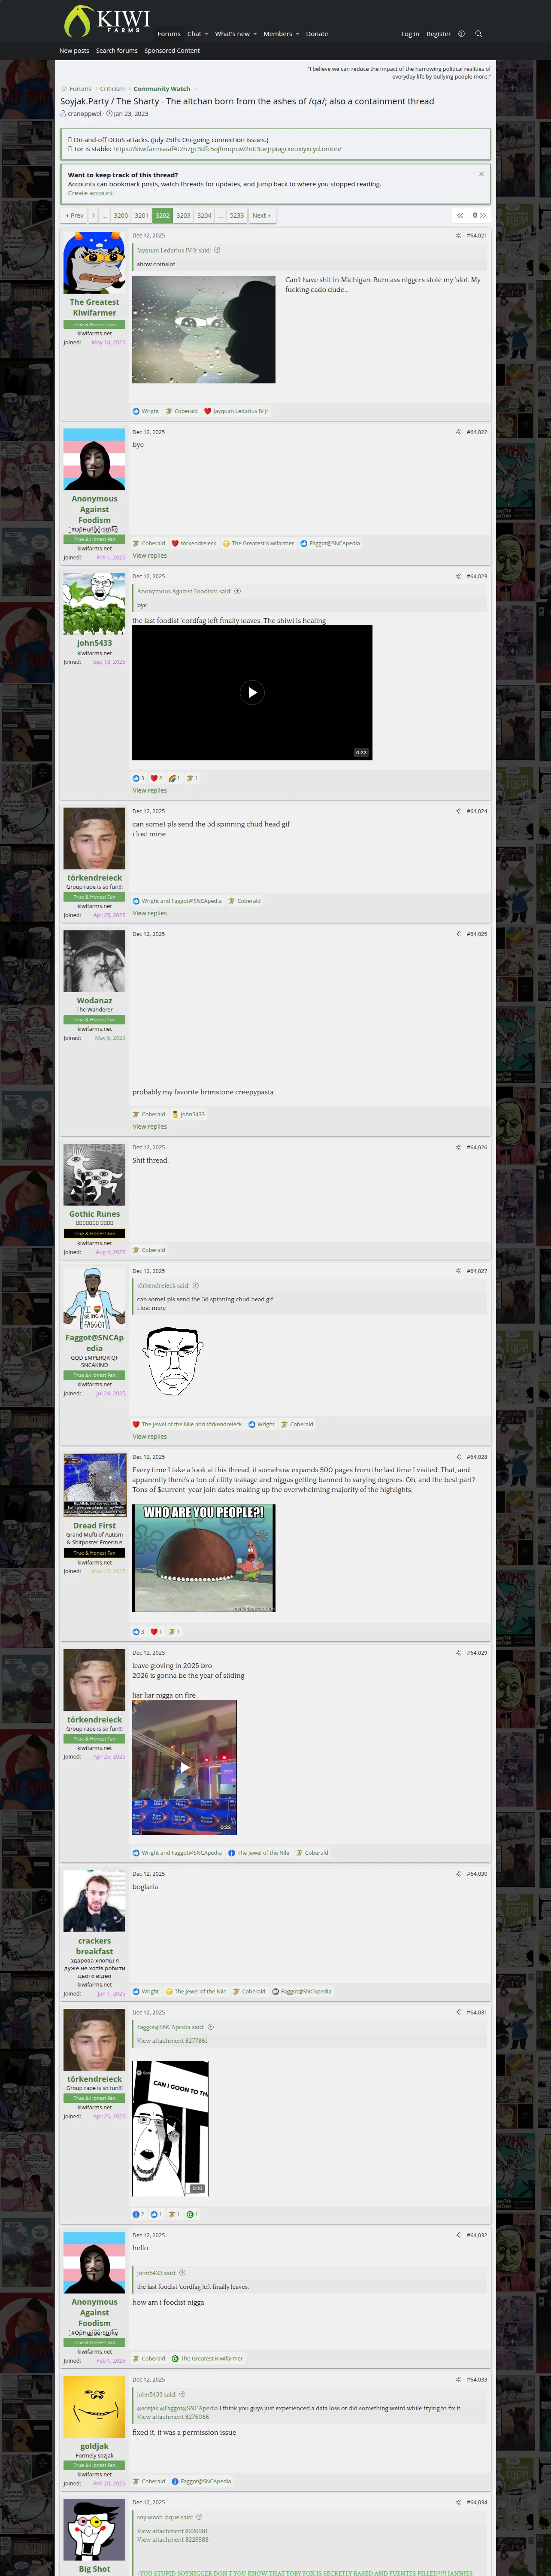The height and width of the screenshot is (2576, 551).
Task: Open the Tor onion address link
Action: (227, 149)
